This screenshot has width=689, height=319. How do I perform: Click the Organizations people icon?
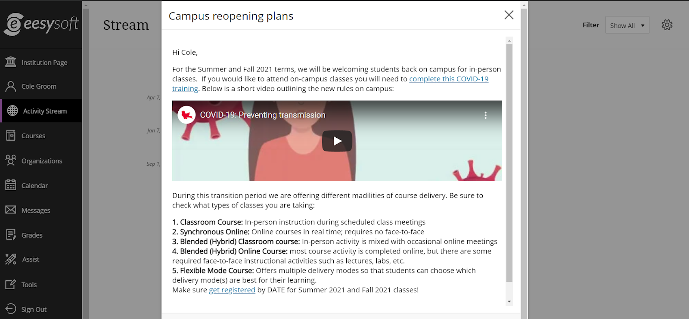click(x=11, y=161)
